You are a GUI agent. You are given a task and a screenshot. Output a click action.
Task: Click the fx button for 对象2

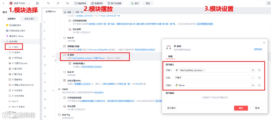pyautogui.click(x=253, y=85)
